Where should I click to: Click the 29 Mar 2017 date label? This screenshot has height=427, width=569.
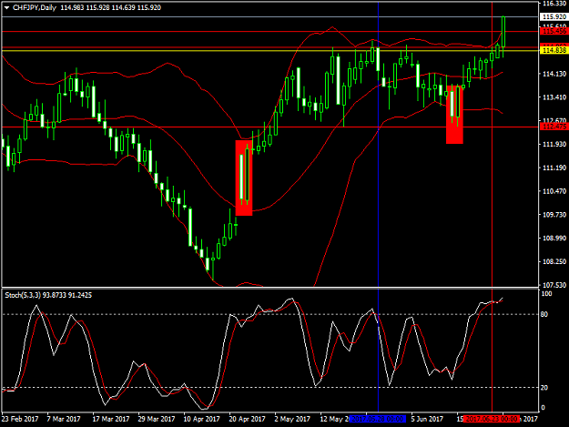point(156,419)
